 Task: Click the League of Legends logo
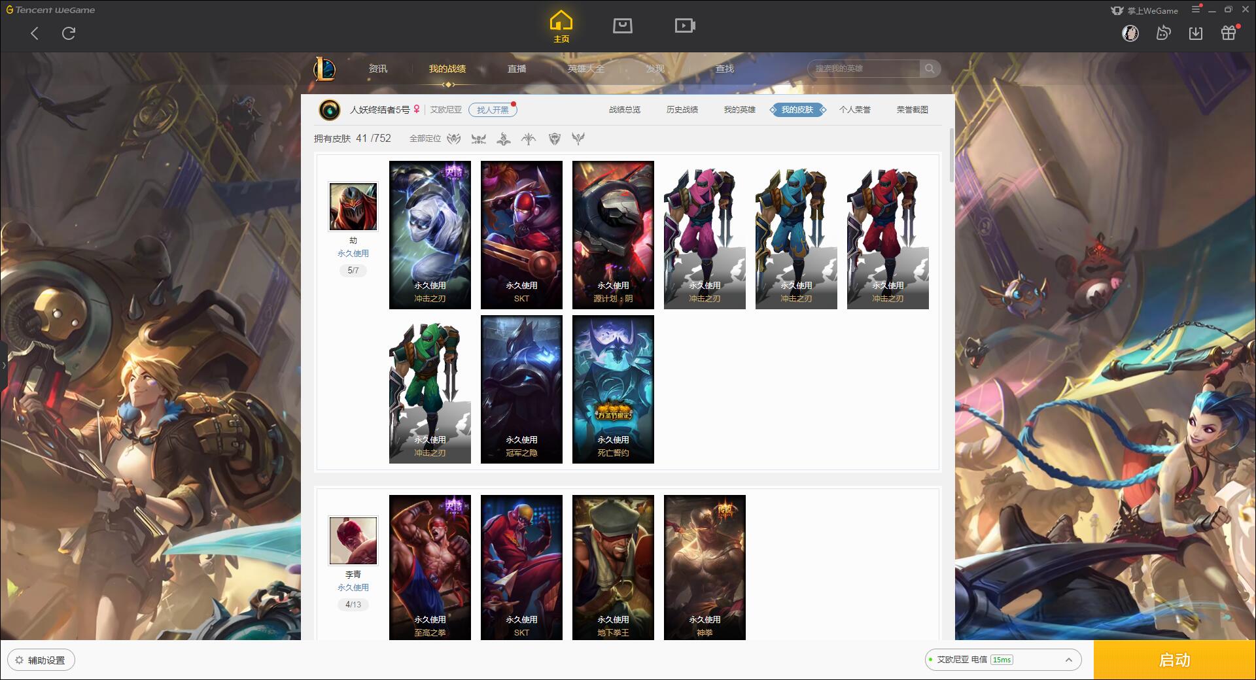click(x=324, y=69)
